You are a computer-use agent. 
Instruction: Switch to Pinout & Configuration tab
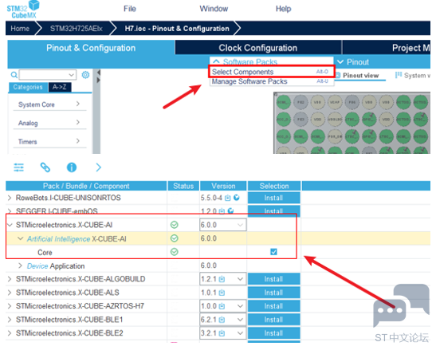[91, 48]
